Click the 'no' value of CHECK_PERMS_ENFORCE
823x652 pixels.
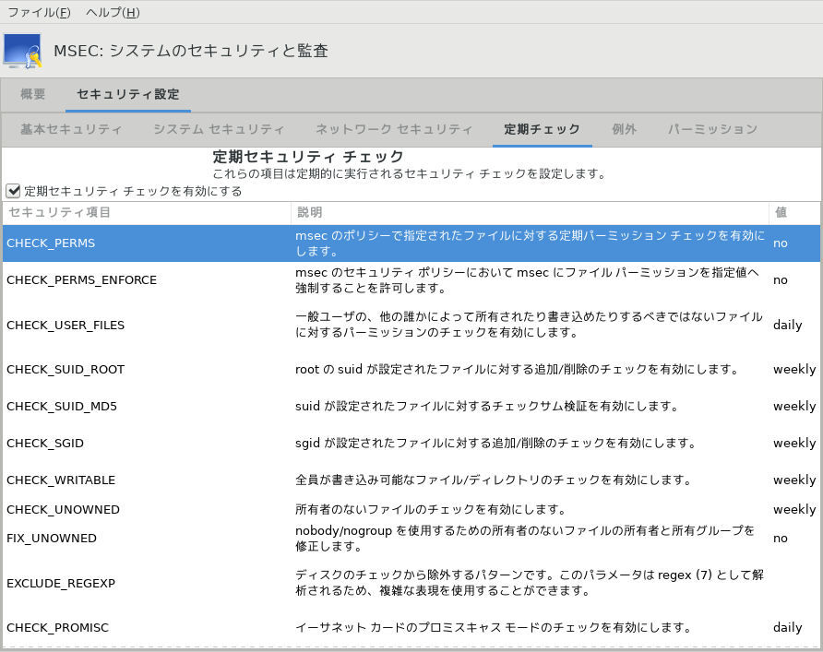pyautogui.click(x=780, y=280)
